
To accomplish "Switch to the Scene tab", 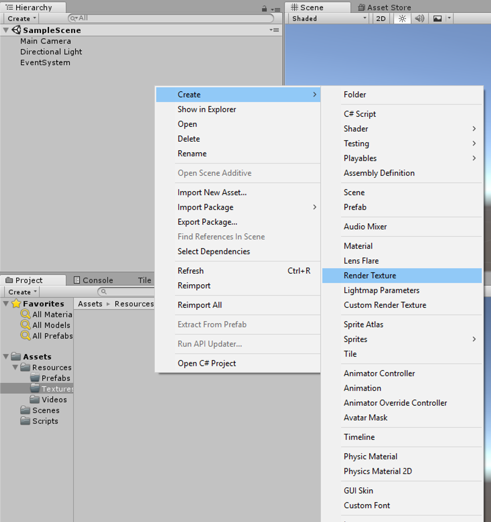I will pyautogui.click(x=317, y=7).
